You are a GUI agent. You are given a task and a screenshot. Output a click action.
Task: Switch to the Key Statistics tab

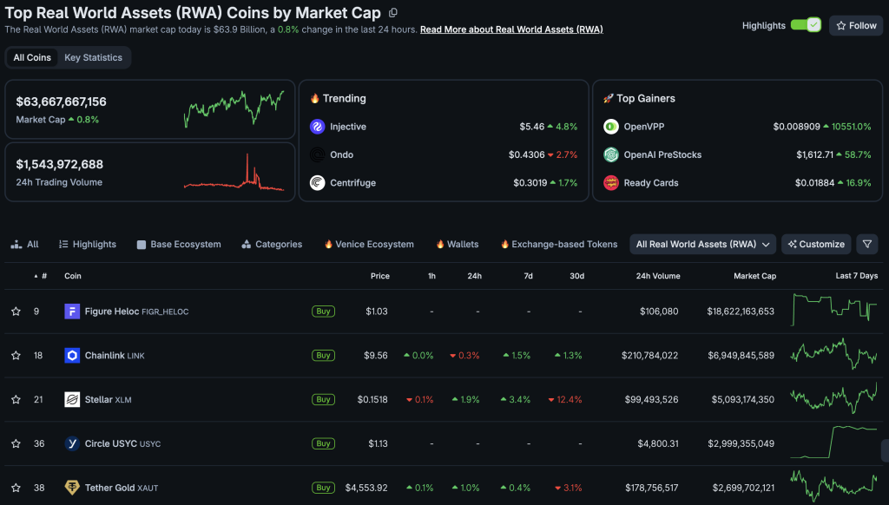pos(93,57)
